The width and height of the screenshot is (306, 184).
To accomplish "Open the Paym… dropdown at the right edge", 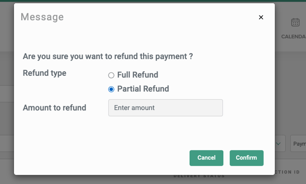I will tap(298, 144).
